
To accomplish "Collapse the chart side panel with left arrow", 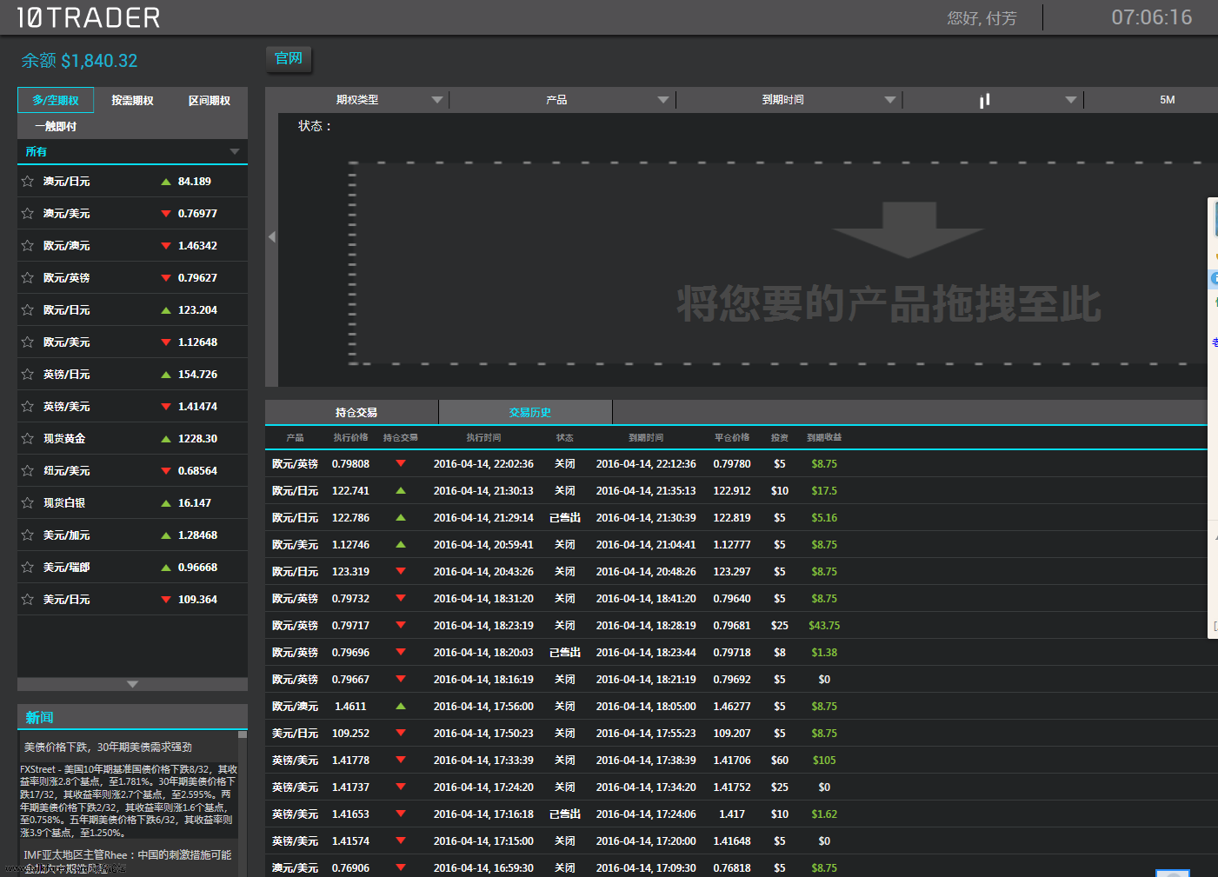I will click(x=272, y=236).
